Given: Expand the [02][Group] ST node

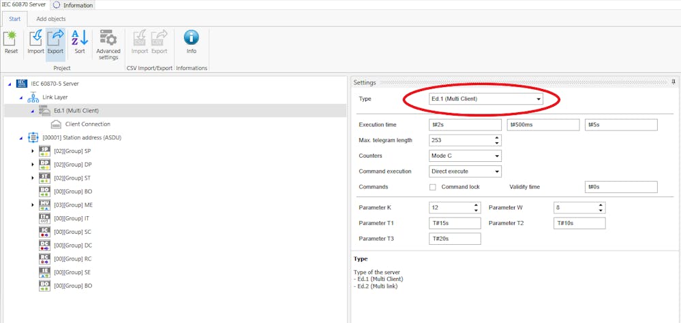Looking at the screenshot, I should click(x=33, y=178).
